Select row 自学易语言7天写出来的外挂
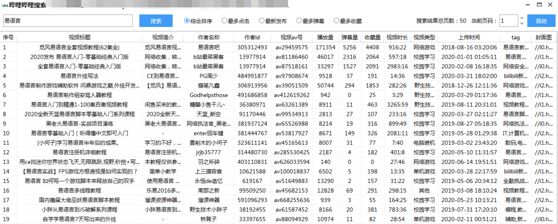Screen dimensions: 558x224 click(278, 219)
